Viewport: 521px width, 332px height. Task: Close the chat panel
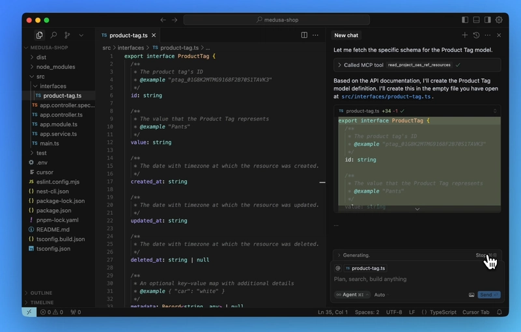point(499,35)
